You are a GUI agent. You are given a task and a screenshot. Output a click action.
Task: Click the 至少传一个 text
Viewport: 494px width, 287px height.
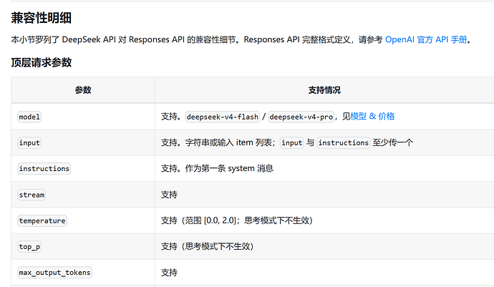392,142
